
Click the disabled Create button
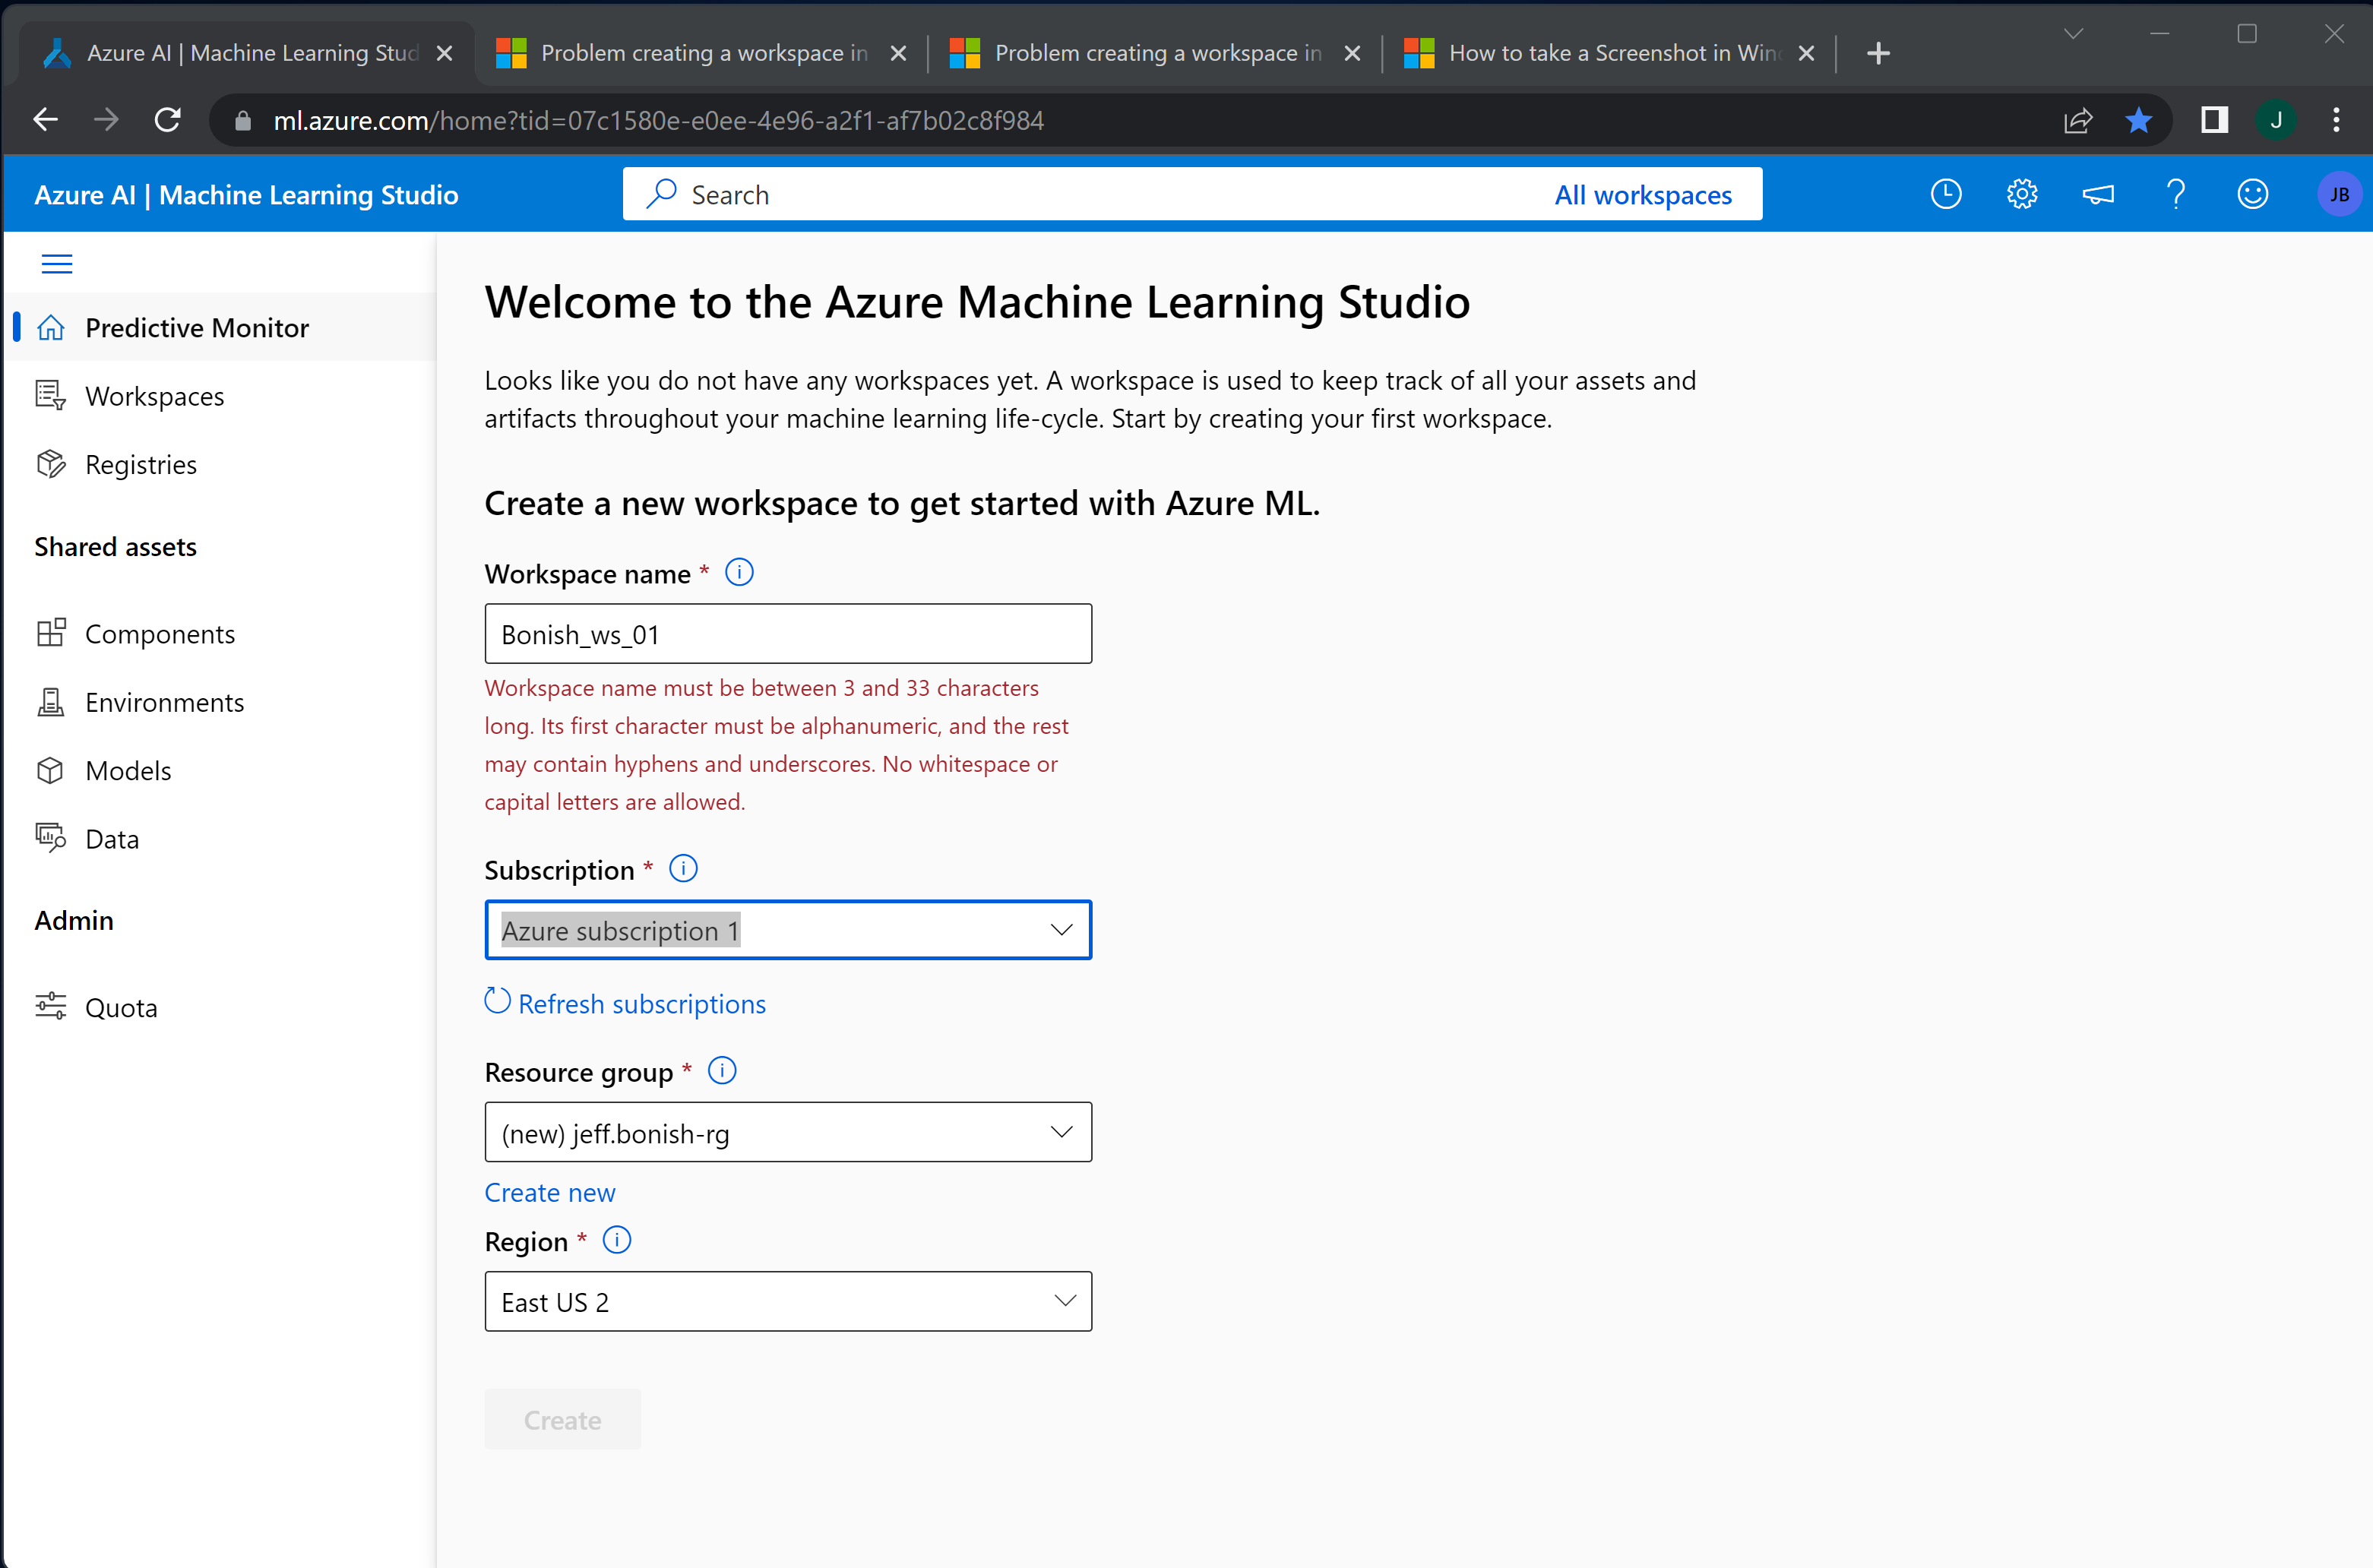coord(563,1419)
